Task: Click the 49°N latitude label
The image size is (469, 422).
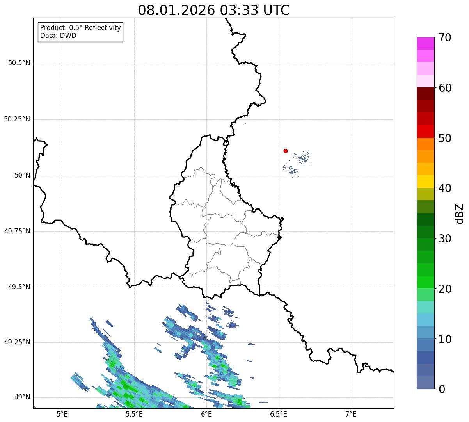Action: coord(22,397)
